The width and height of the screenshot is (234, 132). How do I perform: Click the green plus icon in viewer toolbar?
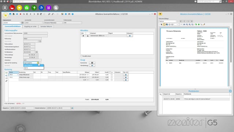tap(199, 25)
